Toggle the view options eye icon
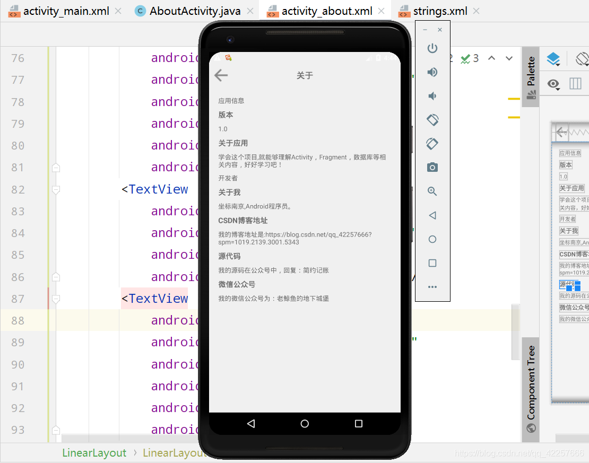Image resolution: width=589 pixels, height=463 pixels. click(x=553, y=84)
